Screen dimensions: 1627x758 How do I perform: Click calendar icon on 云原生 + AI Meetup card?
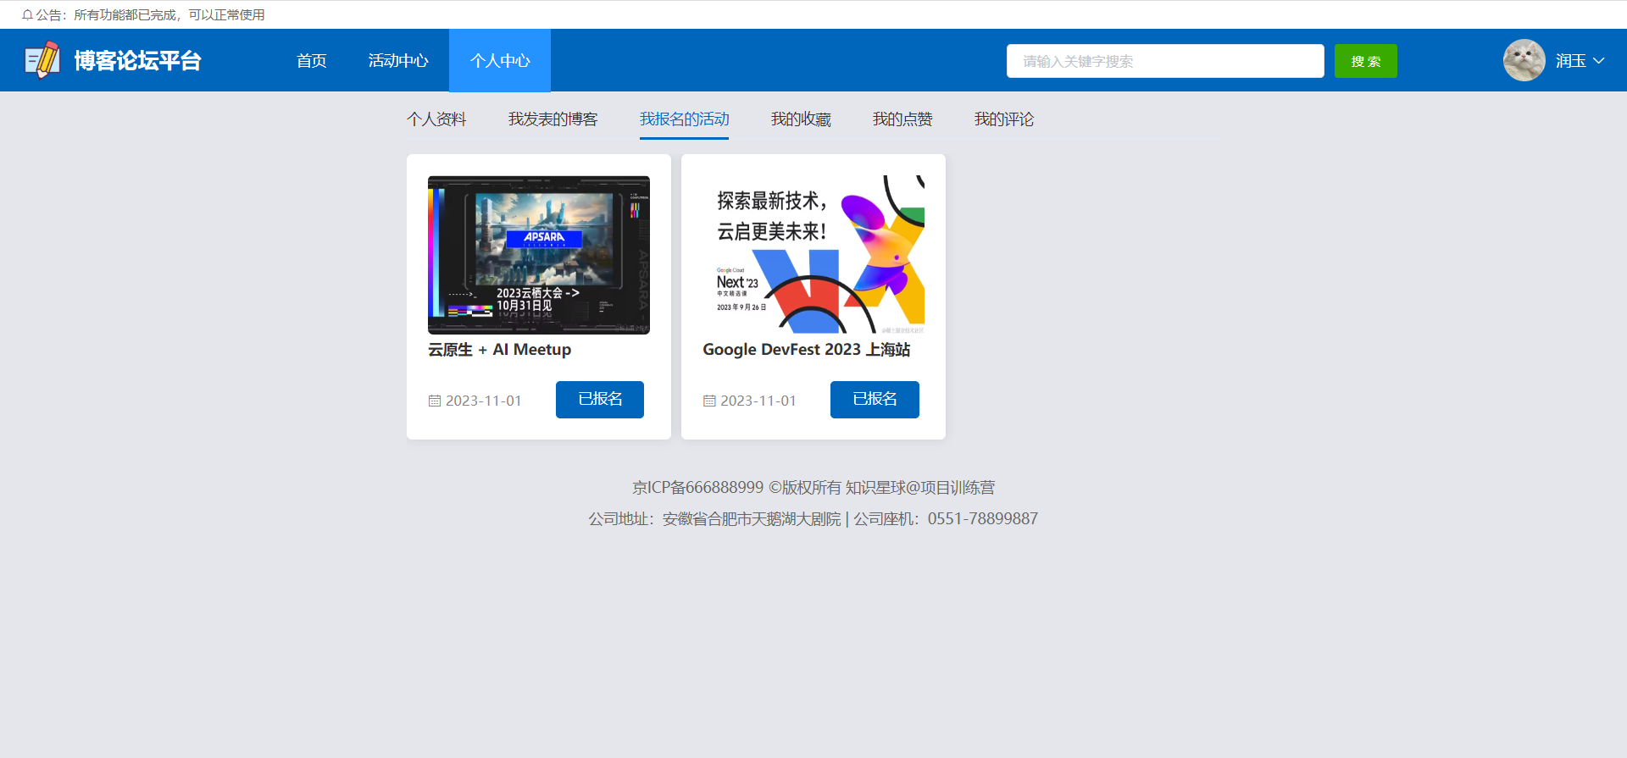pos(435,401)
